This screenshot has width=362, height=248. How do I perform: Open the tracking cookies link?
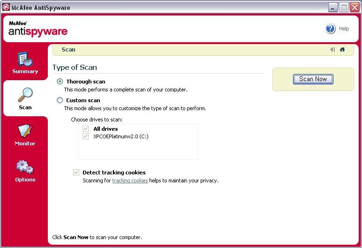130,180
